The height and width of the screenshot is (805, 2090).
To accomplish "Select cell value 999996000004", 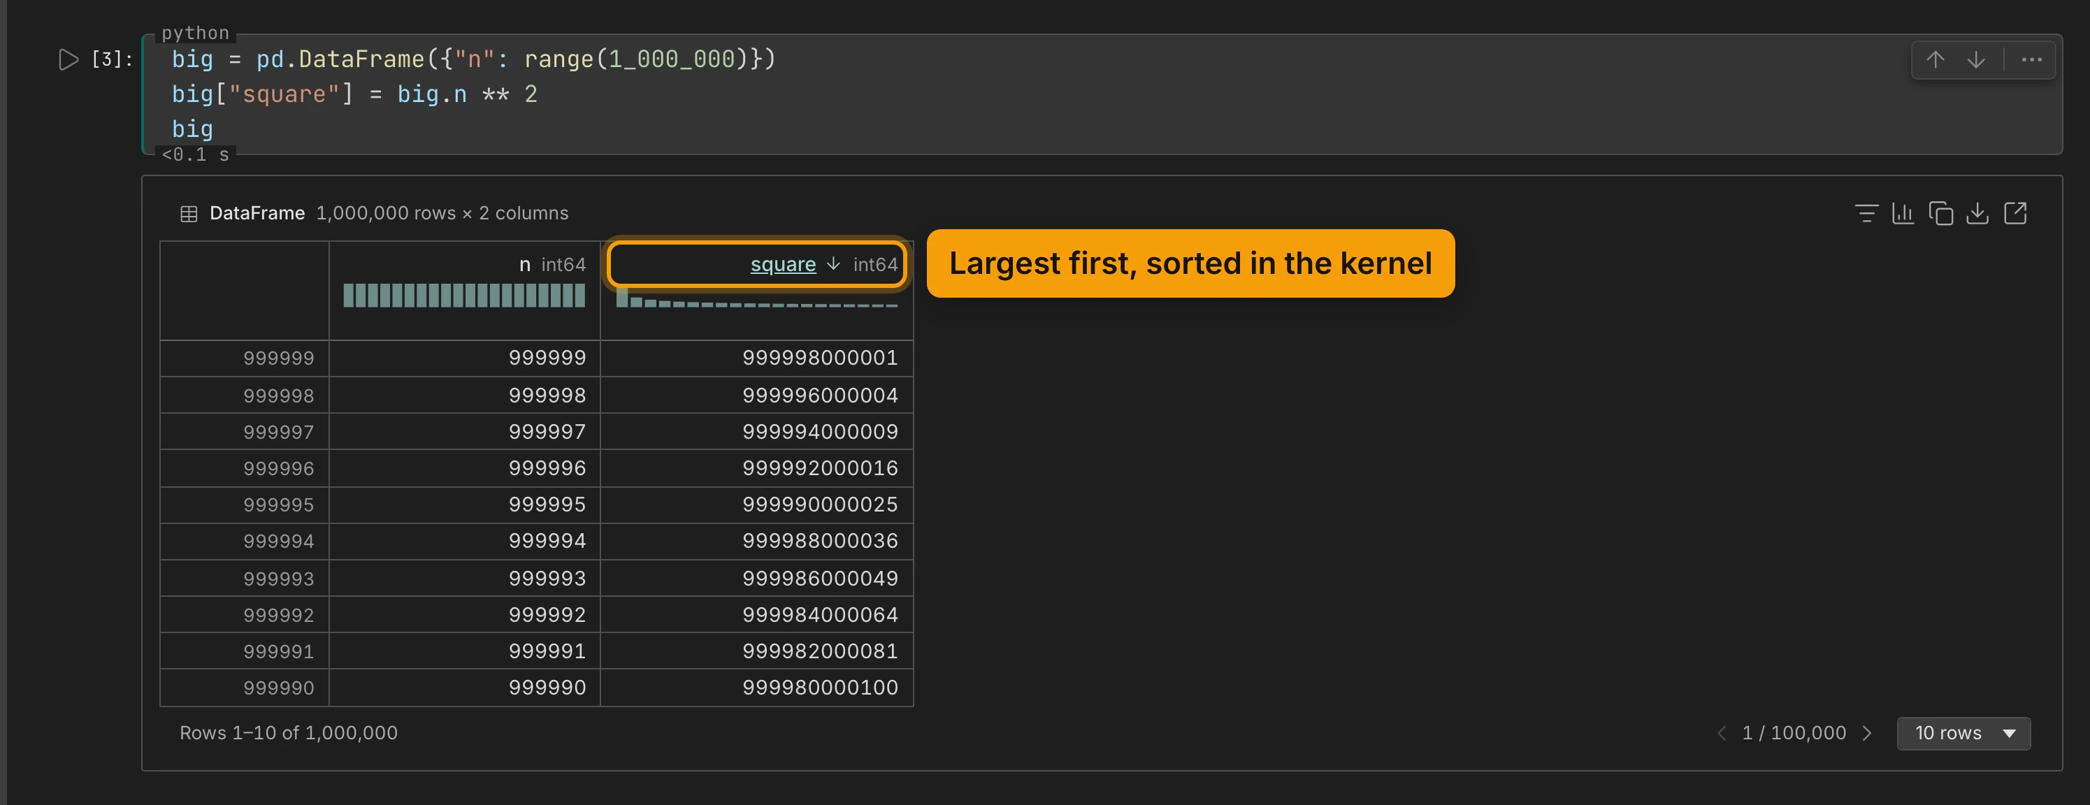I will coord(819,396).
